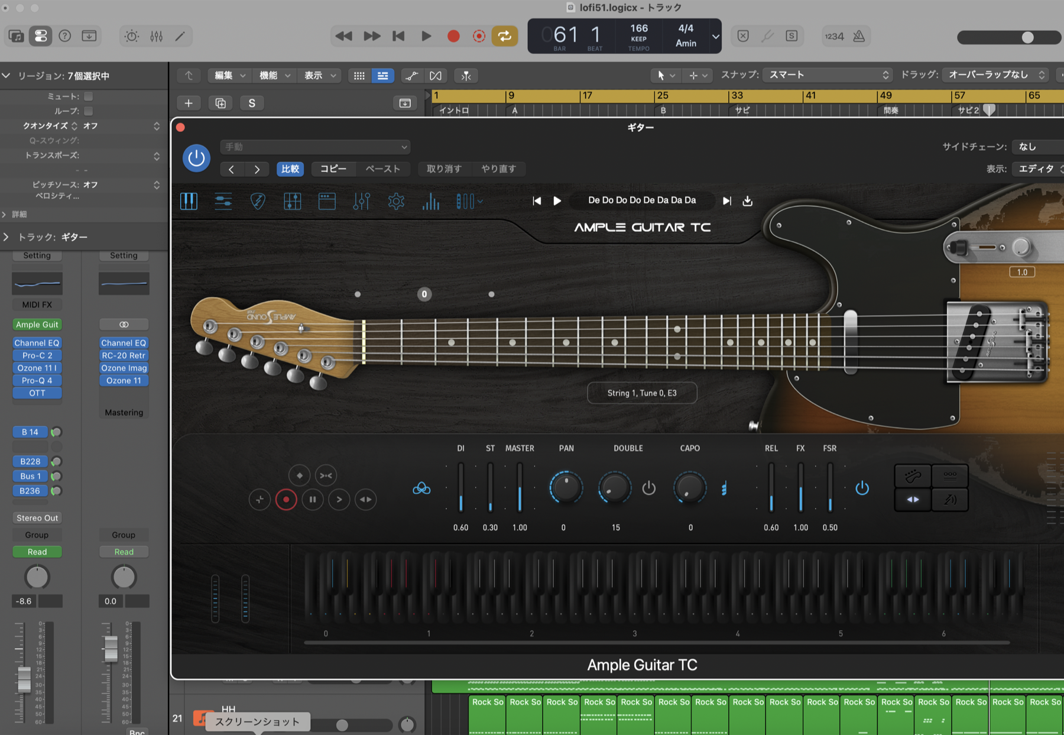Open the Ample Guitar mixer faders panel
Viewport: 1064px width, 735px height.
pyautogui.click(x=361, y=201)
